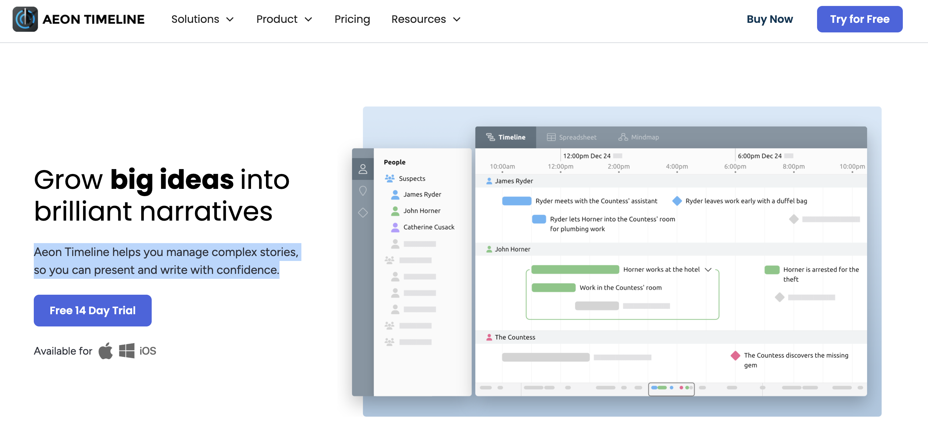The height and width of the screenshot is (428, 928).
Task: Open the Places panel via pin icon
Action: pyautogui.click(x=363, y=191)
